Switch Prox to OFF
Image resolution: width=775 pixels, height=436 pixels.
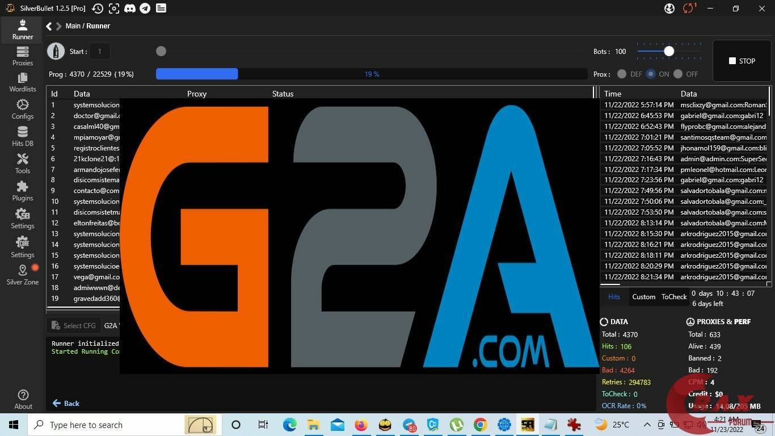[679, 74]
